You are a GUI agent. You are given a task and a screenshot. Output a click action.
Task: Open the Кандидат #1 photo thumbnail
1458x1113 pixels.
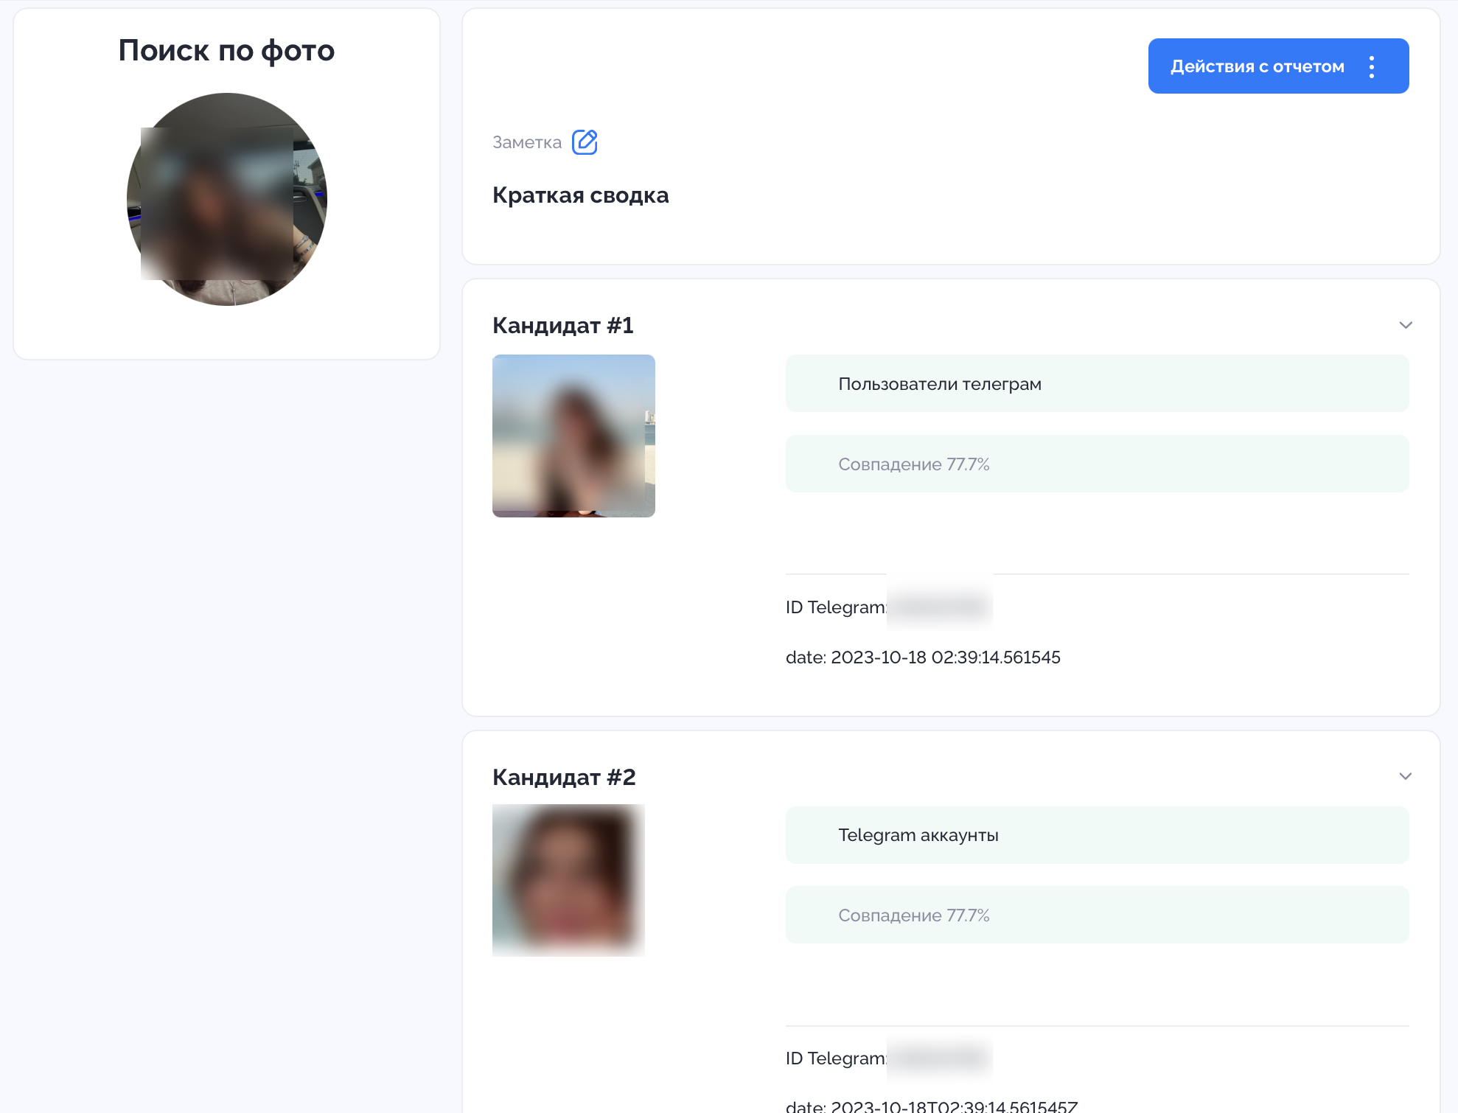(x=573, y=436)
